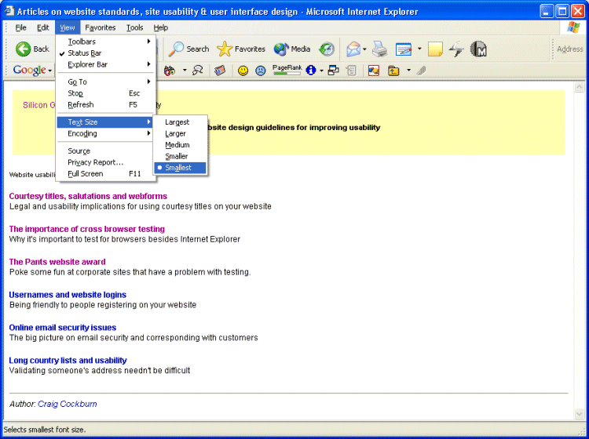Open the File menu
The width and height of the screenshot is (589, 439).
20,27
